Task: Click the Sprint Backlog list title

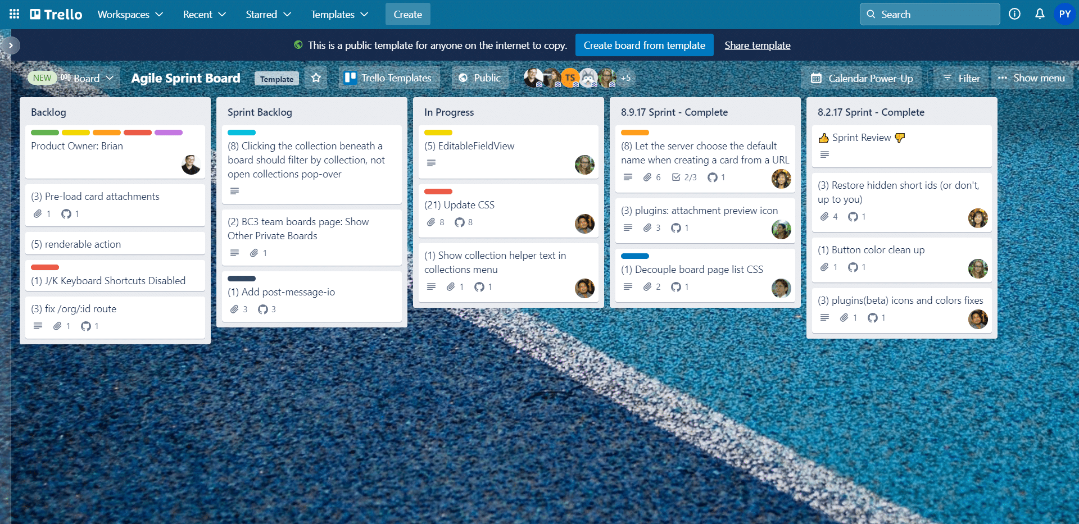Action: [x=260, y=112]
